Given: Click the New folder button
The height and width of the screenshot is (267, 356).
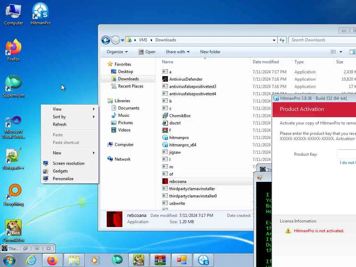Looking at the screenshot, I should click(x=210, y=52).
